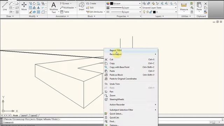The width and height of the screenshot is (224, 126).
Task: Click the QuickCalc icon in Utilities panel
Action: coord(192,12)
